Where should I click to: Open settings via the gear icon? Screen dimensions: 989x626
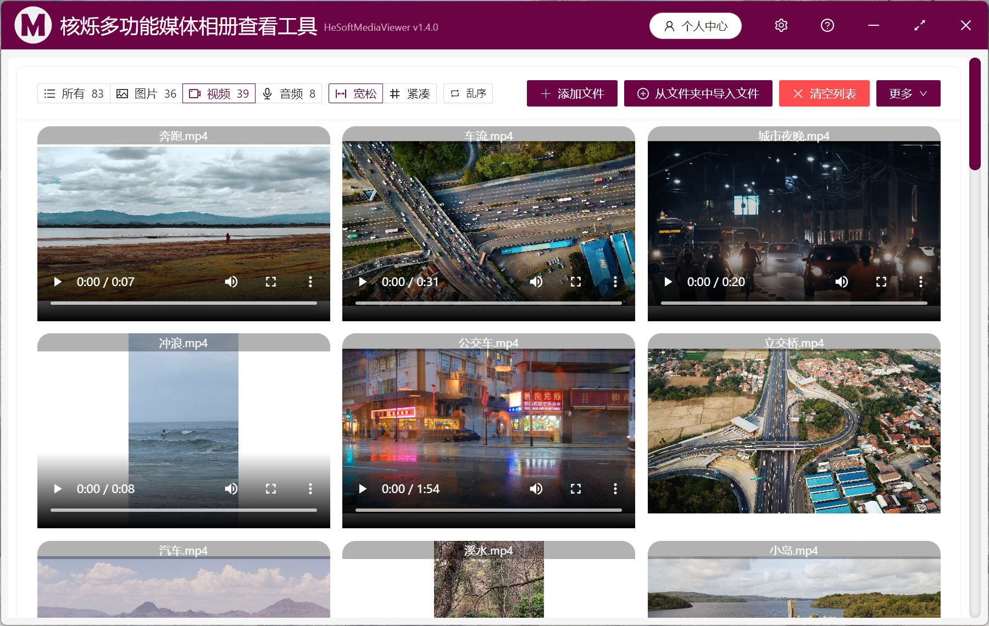pos(781,25)
